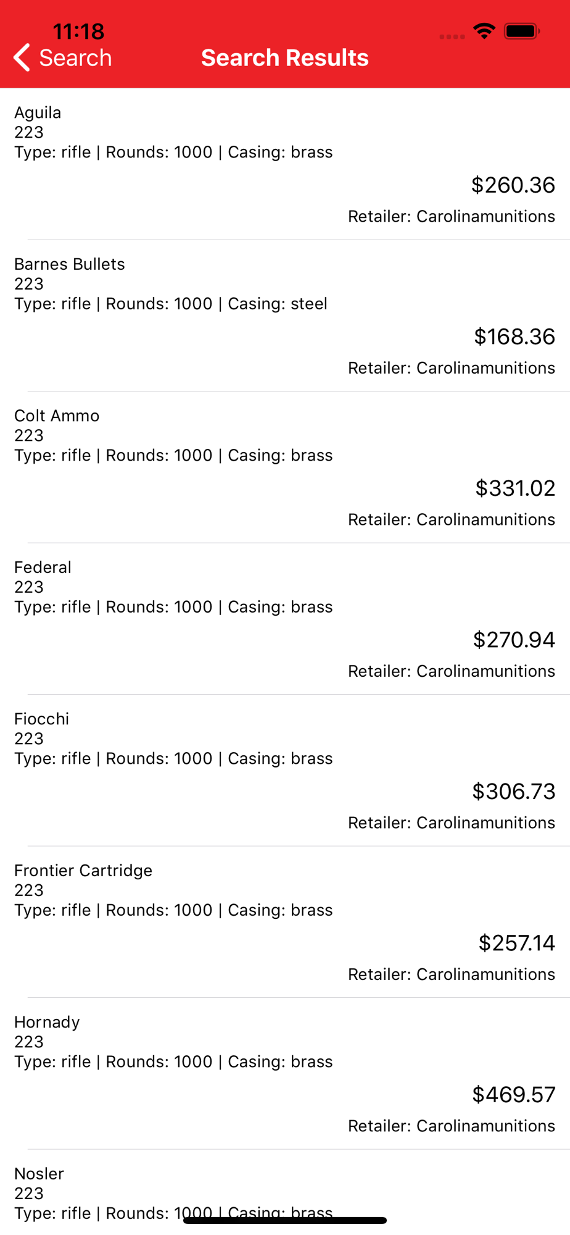Tap the back chevron icon
Screen dimensions: 570x1235
click(x=22, y=57)
